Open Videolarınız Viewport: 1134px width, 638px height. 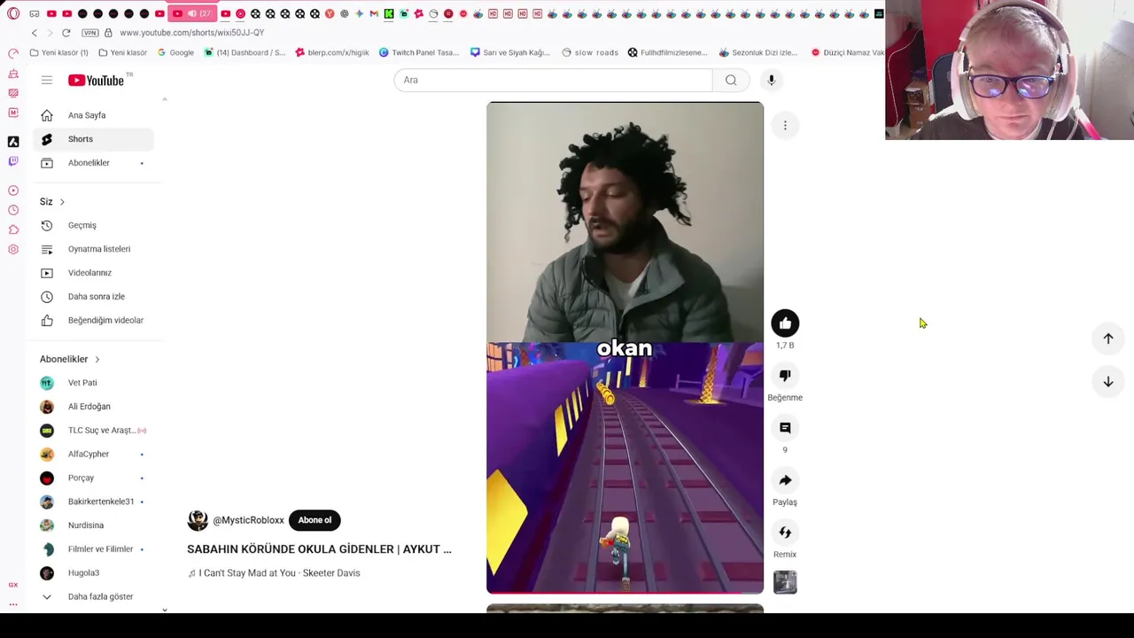click(x=93, y=273)
